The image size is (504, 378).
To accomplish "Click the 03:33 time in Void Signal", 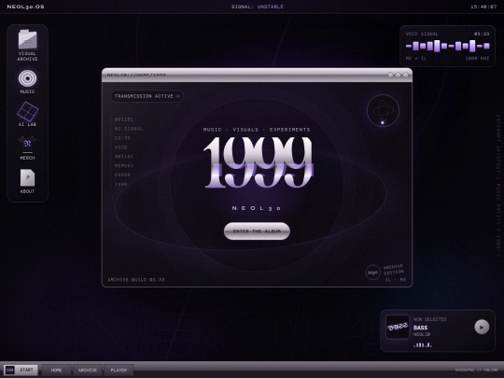I will (482, 34).
